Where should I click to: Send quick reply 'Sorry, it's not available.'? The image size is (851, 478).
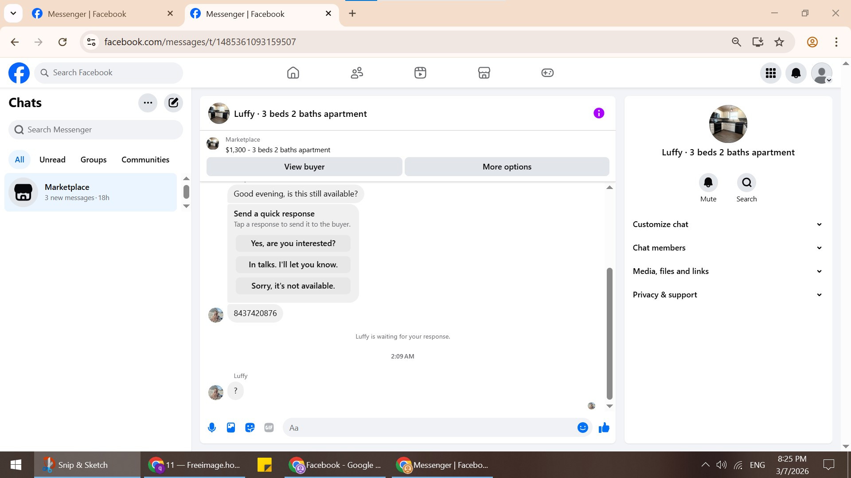click(293, 286)
